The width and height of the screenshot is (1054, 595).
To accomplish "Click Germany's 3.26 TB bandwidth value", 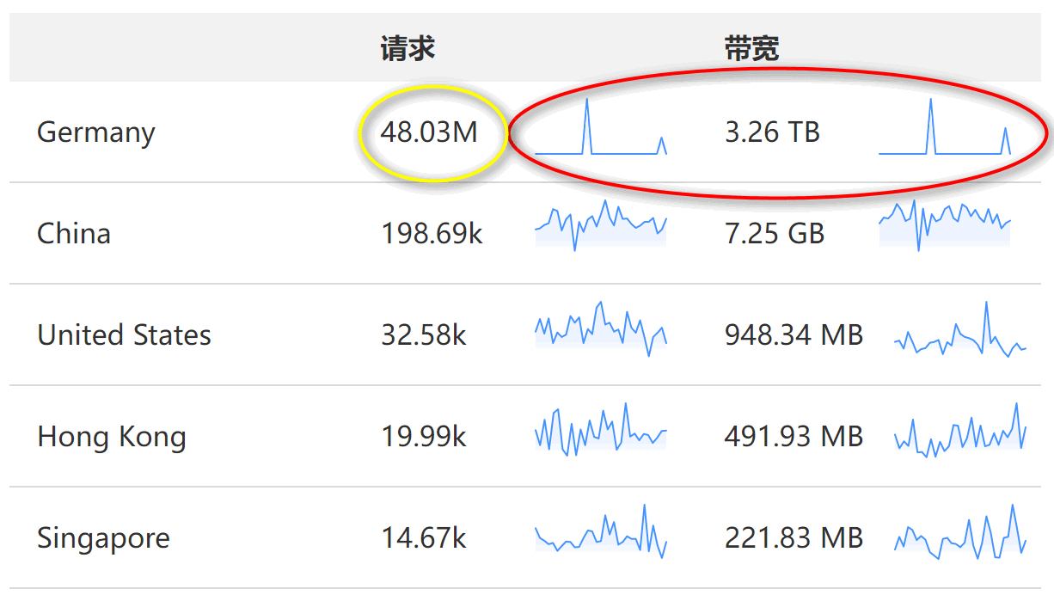I will pos(772,132).
